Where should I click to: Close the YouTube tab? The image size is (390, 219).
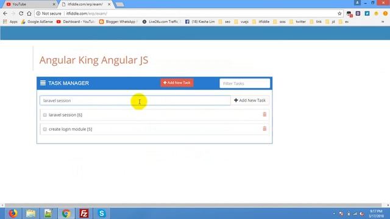pyautogui.click(x=54, y=4)
